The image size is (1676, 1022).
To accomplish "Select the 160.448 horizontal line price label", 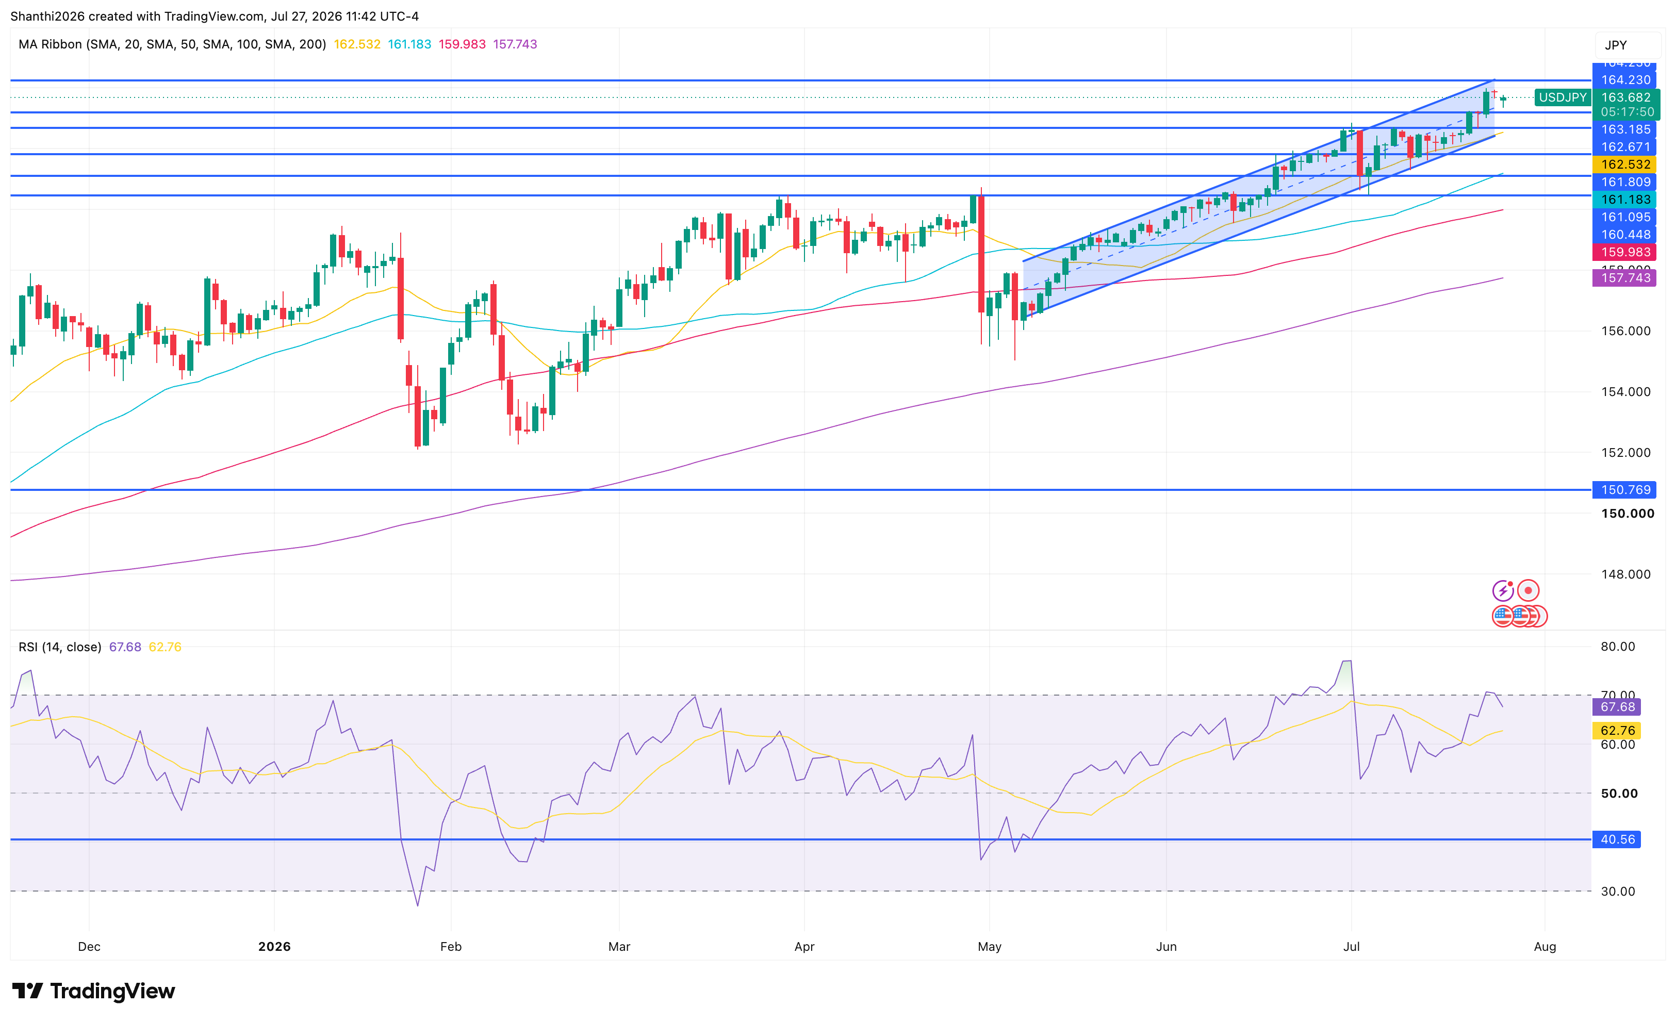I will (x=1625, y=235).
